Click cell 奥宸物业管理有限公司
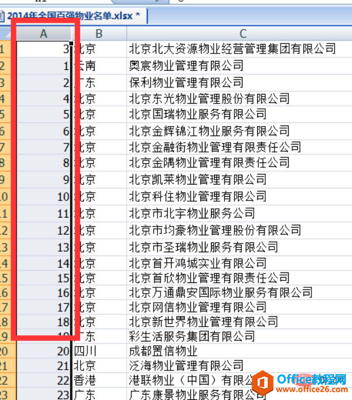This screenshot has height=400, width=352. point(239,66)
